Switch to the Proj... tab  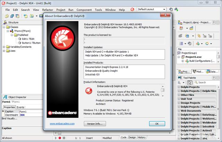click(184, 72)
